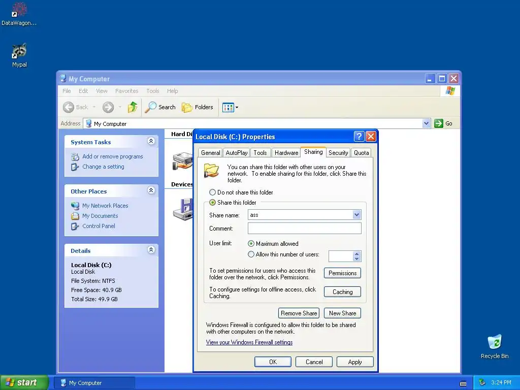Toggle the Folders pane button
The image size is (520, 390).
click(198, 107)
